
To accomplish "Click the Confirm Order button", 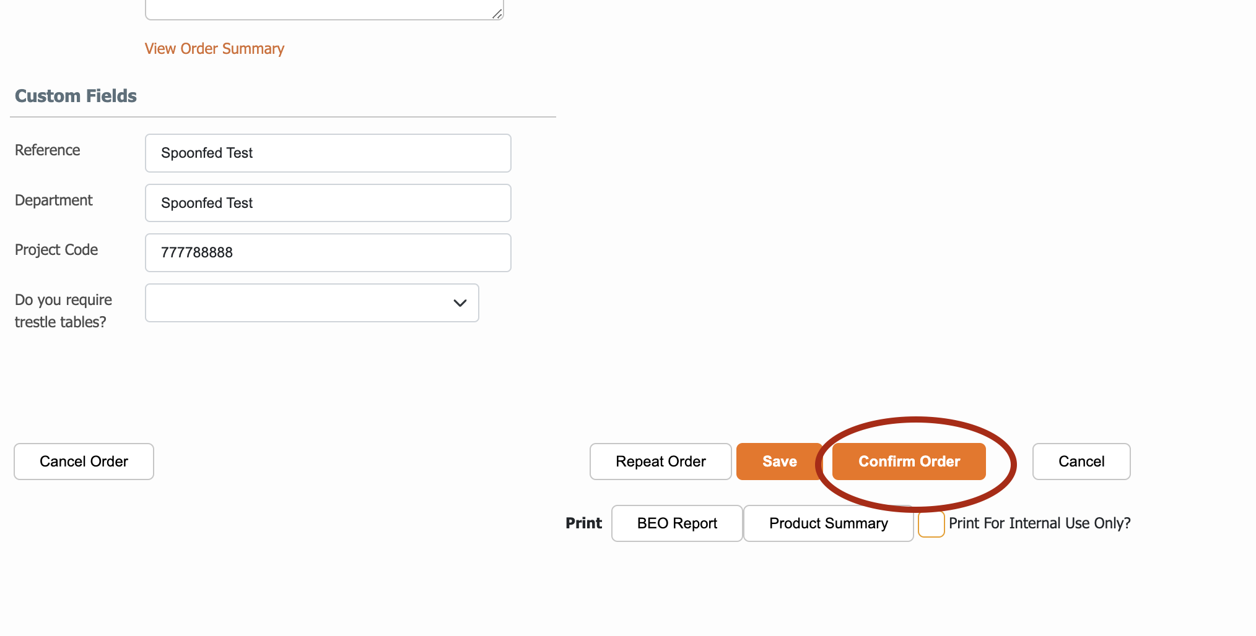I will pyautogui.click(x=909, y=462).
